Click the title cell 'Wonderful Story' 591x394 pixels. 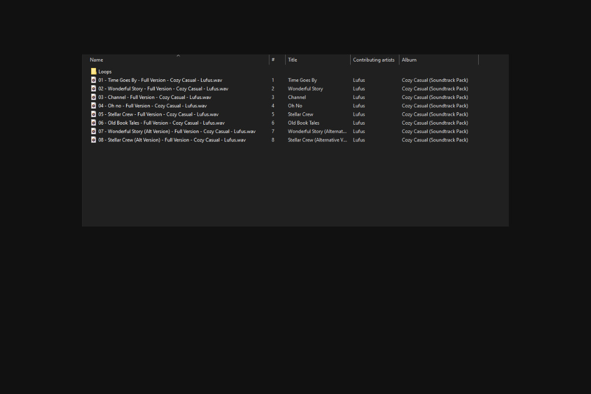pyautogui.click(x=305, y=89)
